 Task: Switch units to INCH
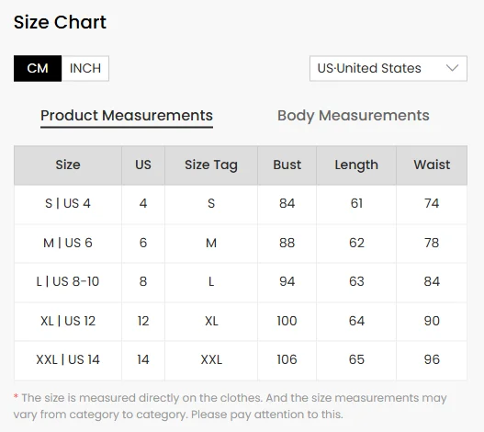click(85, 68)
